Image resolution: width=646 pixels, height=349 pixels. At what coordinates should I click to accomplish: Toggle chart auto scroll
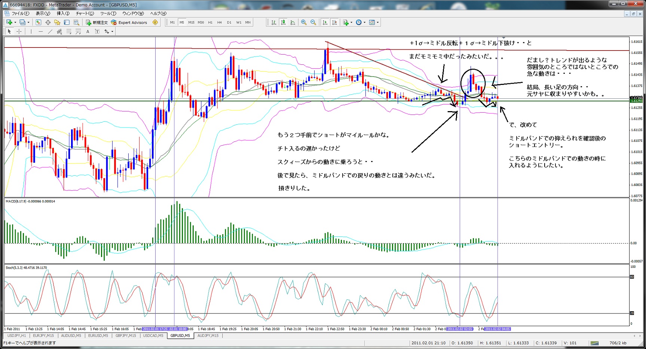[x=325, y=22]
